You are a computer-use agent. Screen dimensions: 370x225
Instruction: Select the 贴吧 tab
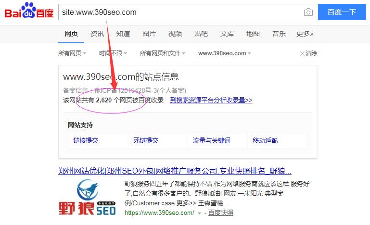click(201, 34)
